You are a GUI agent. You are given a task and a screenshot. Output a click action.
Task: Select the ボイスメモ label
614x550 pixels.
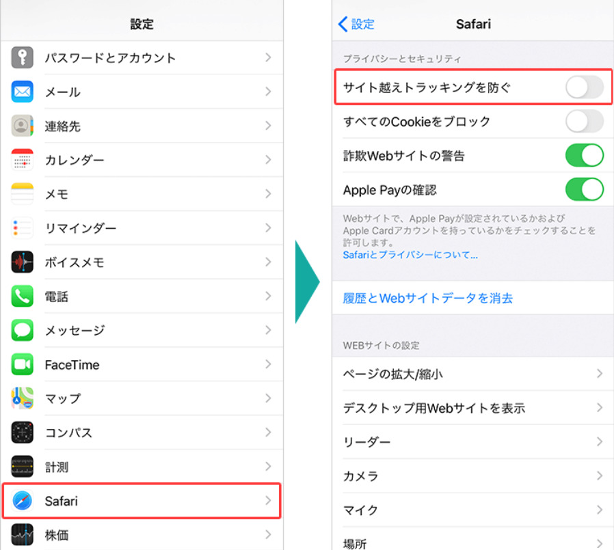point(75,262)
